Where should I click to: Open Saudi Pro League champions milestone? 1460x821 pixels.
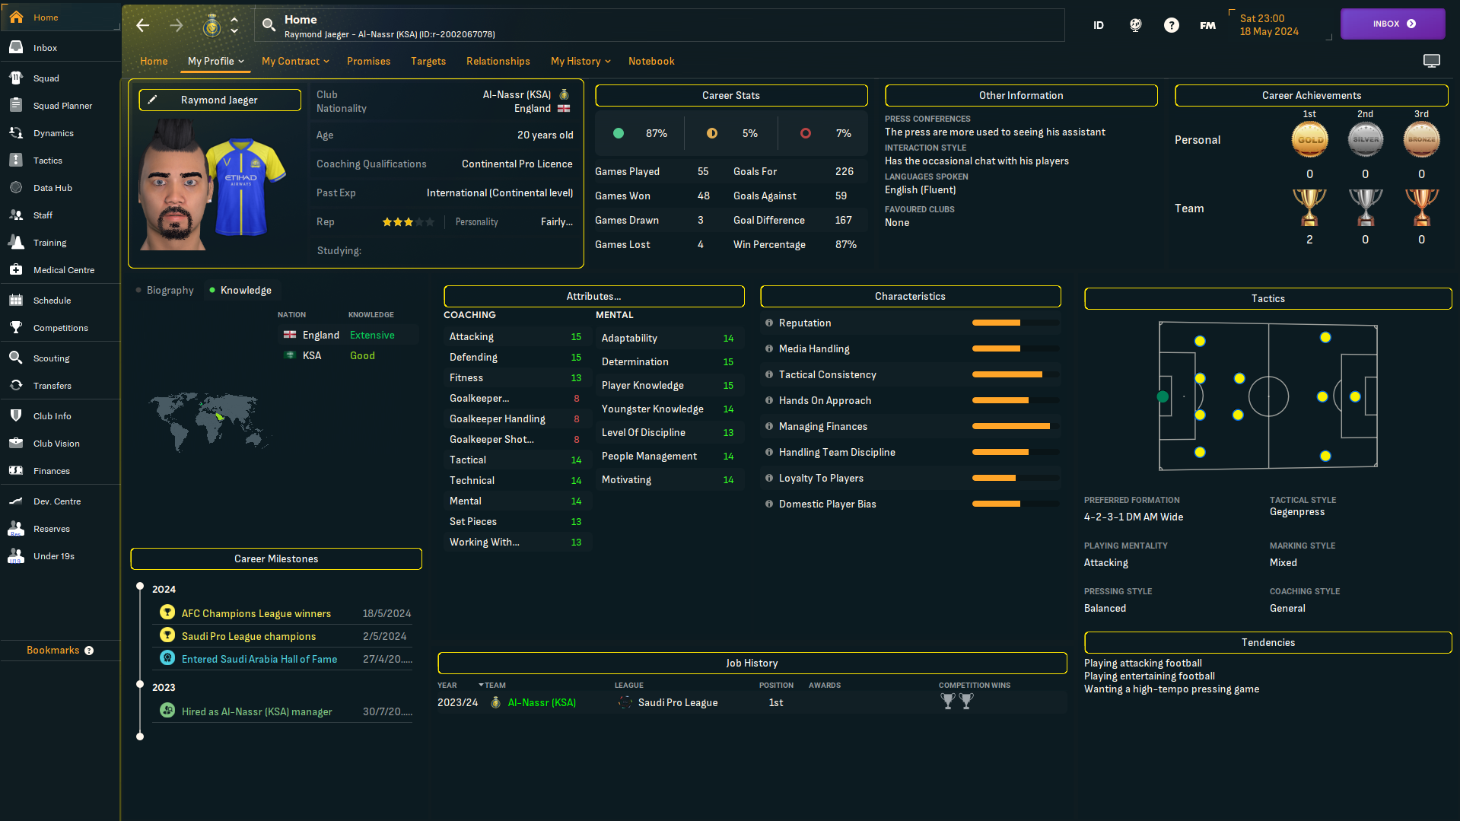click(249, 636)
